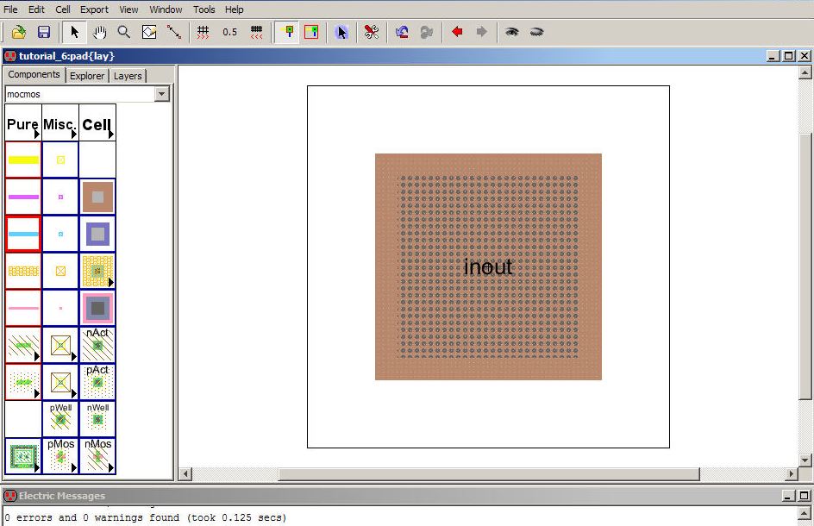Open the Export menu
814x526 pixels.
[94, 9]
